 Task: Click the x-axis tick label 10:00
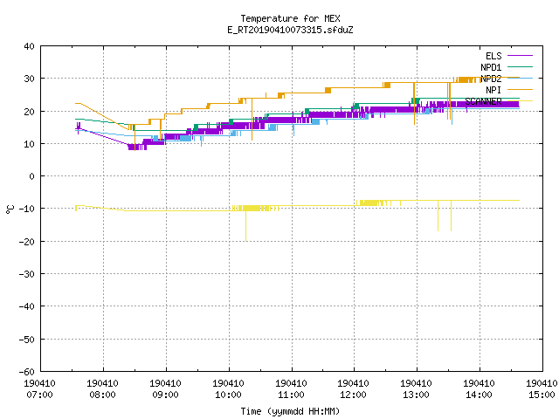(x=228, y=395)
